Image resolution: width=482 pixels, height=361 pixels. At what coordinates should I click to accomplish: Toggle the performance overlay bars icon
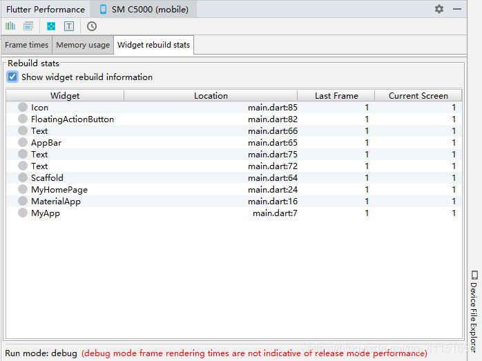[x=10, y=26]
